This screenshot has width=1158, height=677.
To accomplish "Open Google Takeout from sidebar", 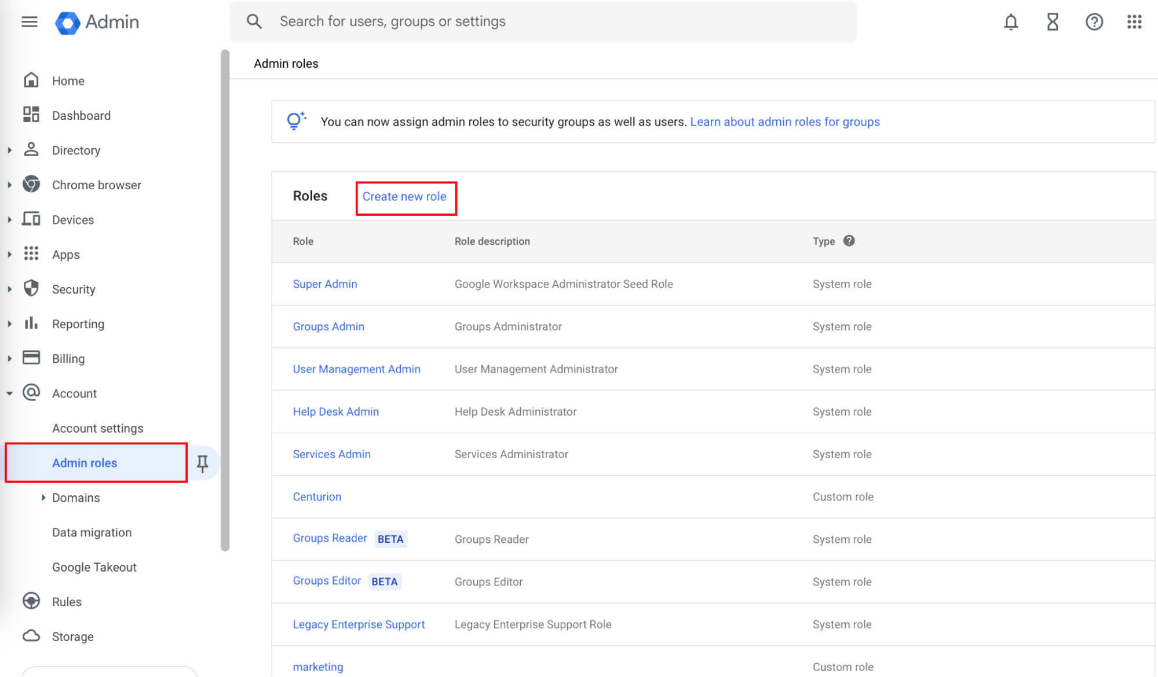I will point(94,567).
